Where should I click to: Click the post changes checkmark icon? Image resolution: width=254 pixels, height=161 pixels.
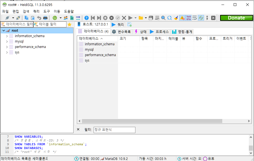(x=118, y=18)
